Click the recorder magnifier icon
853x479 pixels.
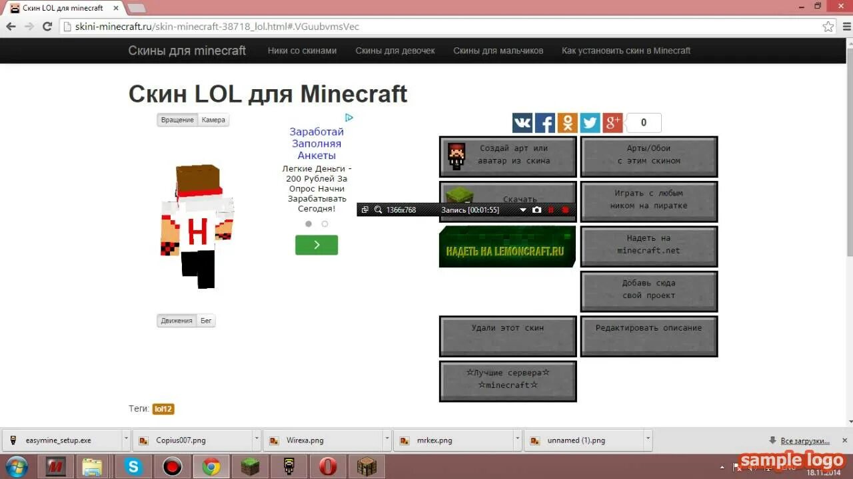point(378,210)
